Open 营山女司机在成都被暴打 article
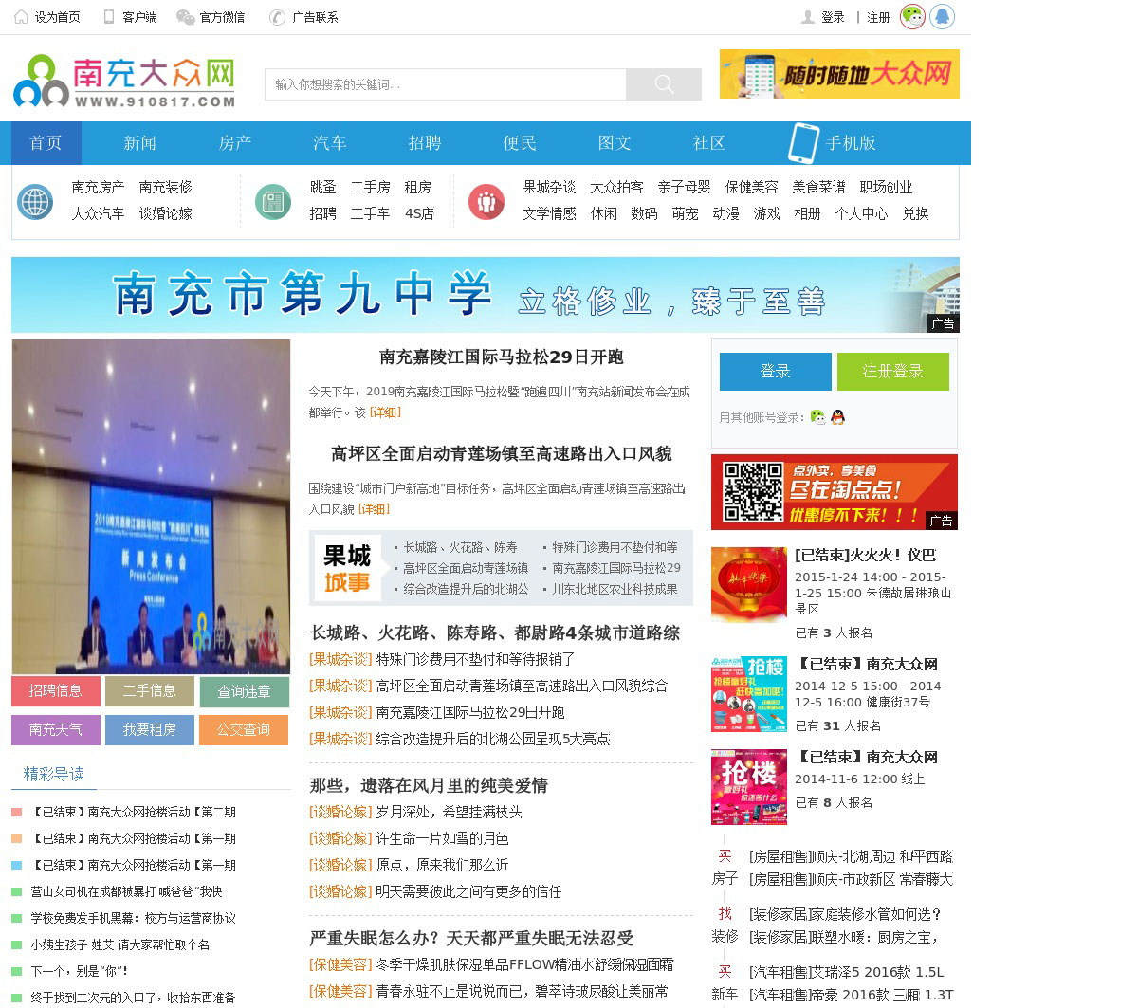 tap(126, 891)
